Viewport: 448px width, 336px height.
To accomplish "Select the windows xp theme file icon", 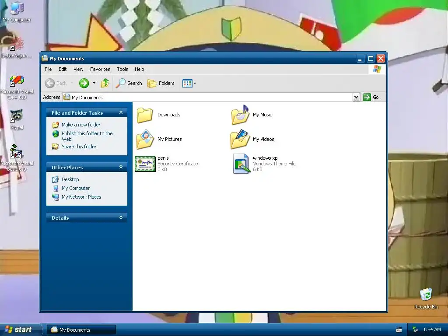I will (241, 164).
